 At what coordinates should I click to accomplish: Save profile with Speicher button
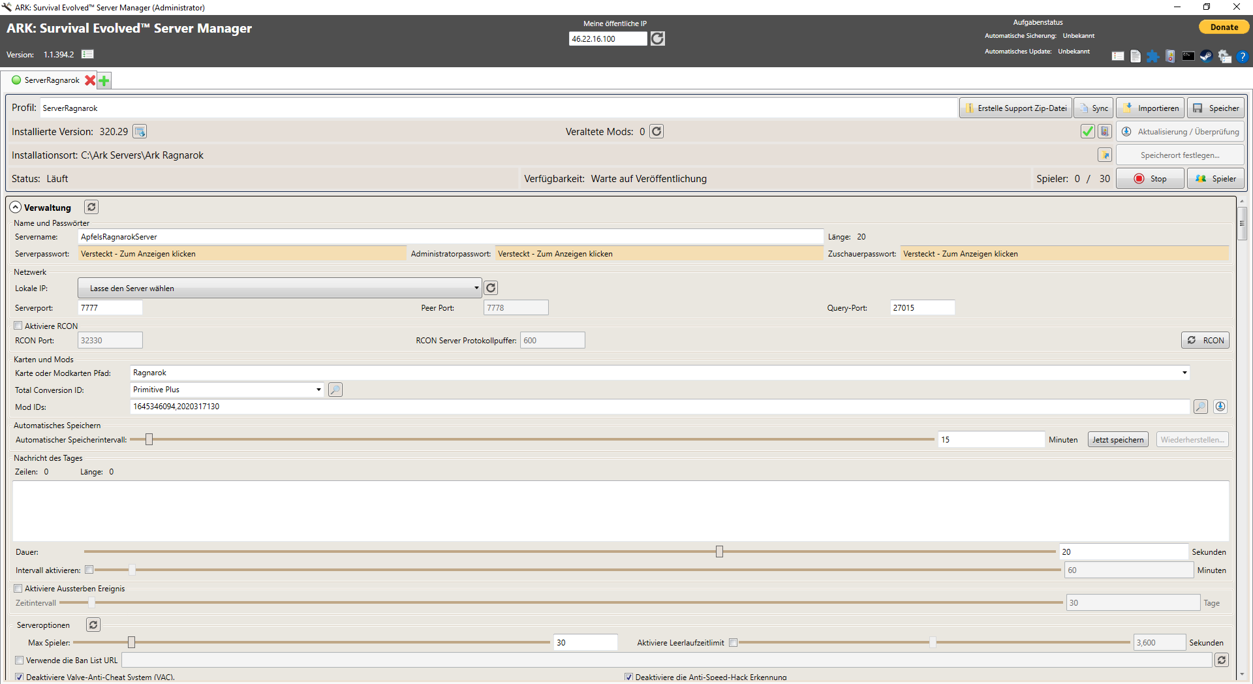click(x=1216, y=108)
